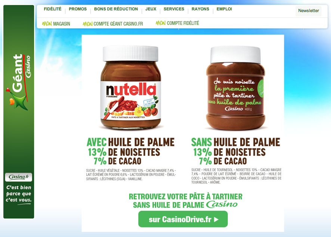
Task: Click the Nutella jar image
Action: click(131, 87)
